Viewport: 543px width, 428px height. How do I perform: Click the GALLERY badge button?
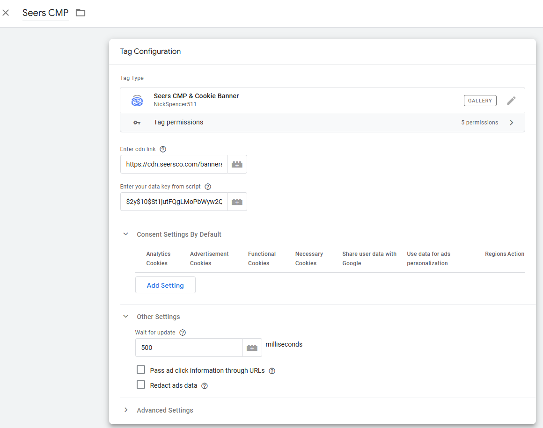[480, 101]
